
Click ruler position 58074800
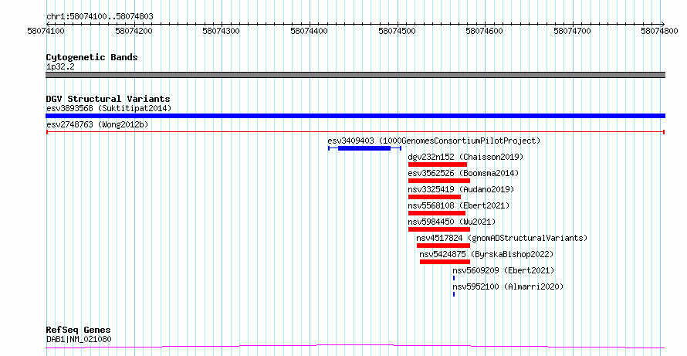click(x=659, y=31)
